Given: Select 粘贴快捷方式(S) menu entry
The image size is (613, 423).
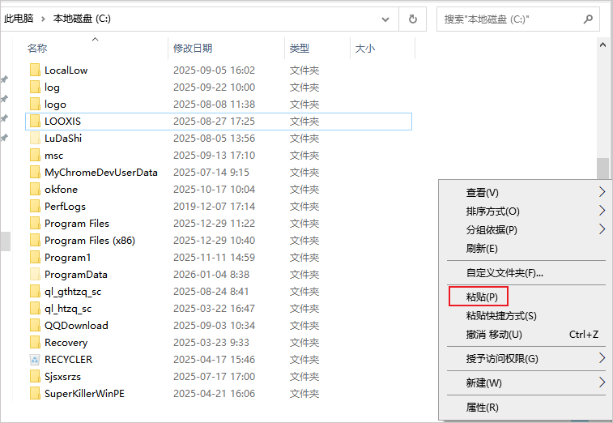Looking at the screenshot, I should (526, 316).
